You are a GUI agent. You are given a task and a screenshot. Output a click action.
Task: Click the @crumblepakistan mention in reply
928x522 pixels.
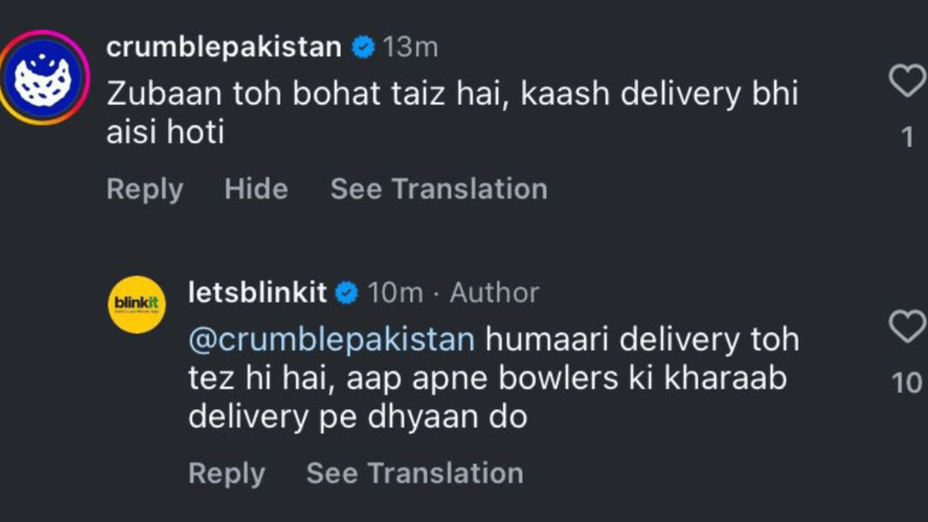click(332, 340)
